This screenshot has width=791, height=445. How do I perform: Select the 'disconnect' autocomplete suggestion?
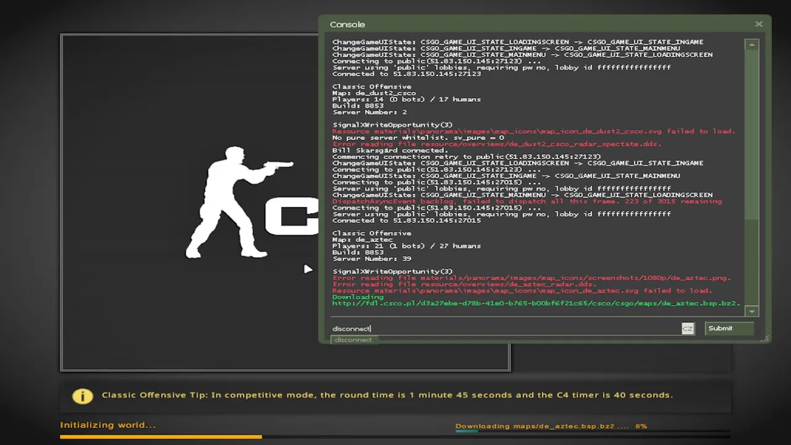(x=353, y=339)
